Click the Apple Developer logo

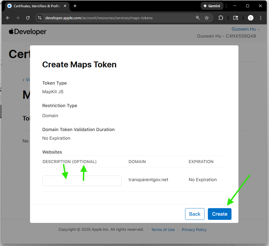pyautogui.click(x=28, y=32)
